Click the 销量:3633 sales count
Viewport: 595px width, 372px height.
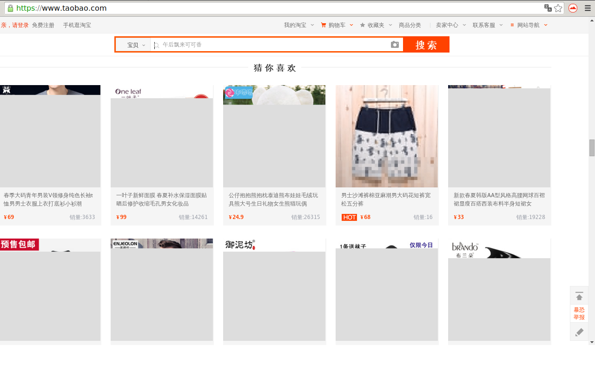82,217
